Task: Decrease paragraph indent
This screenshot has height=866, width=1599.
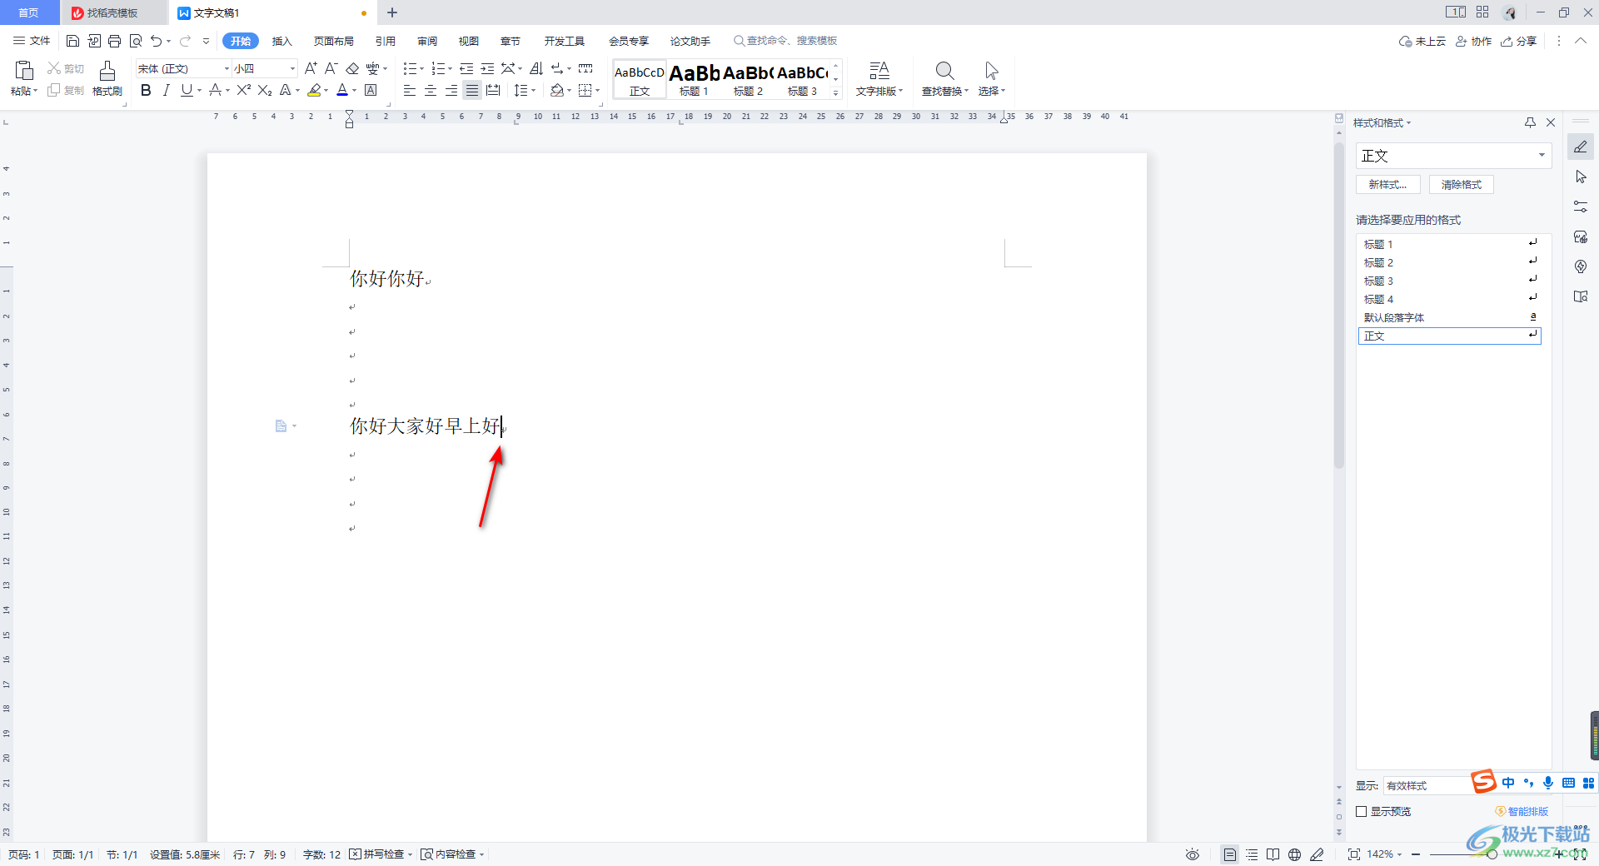Action: [466, 68]
